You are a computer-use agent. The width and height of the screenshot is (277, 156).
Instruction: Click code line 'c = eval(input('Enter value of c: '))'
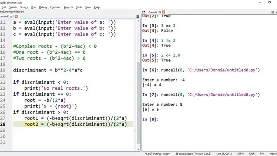[x=64, y=34]
